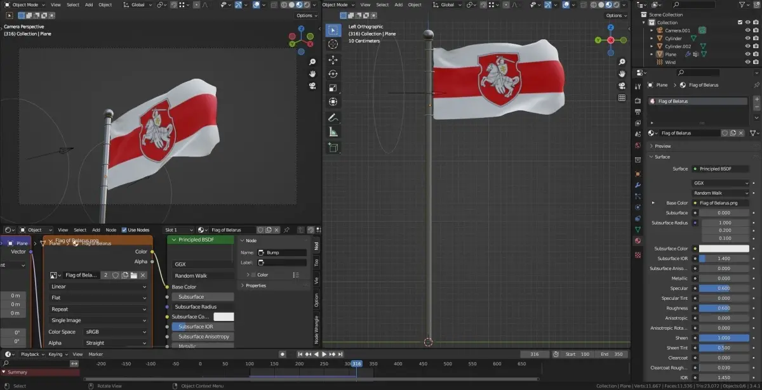Duplicate the Flag of Belarus material

click(x=733, y=133)
